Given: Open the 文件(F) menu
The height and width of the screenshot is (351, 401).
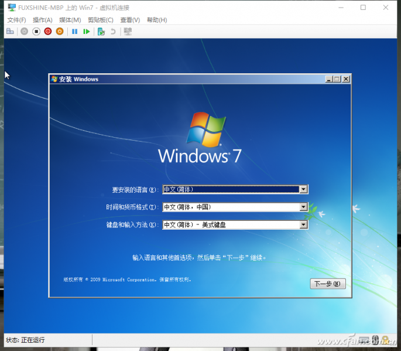Looking at the screenshot, I should (x=16, y=20).
